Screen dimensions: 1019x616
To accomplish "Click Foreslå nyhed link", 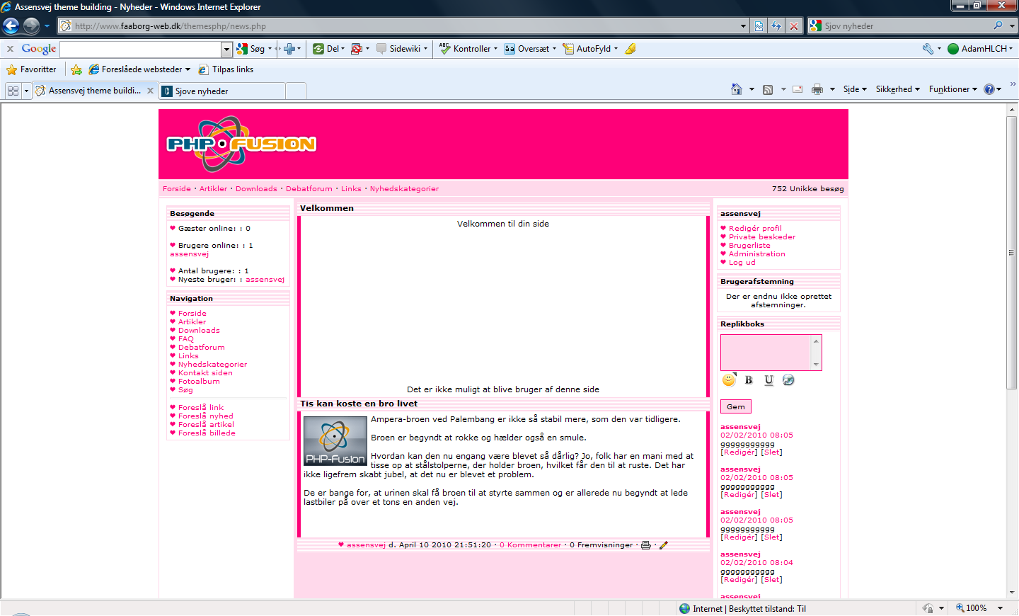I will [x=205, y=416].
